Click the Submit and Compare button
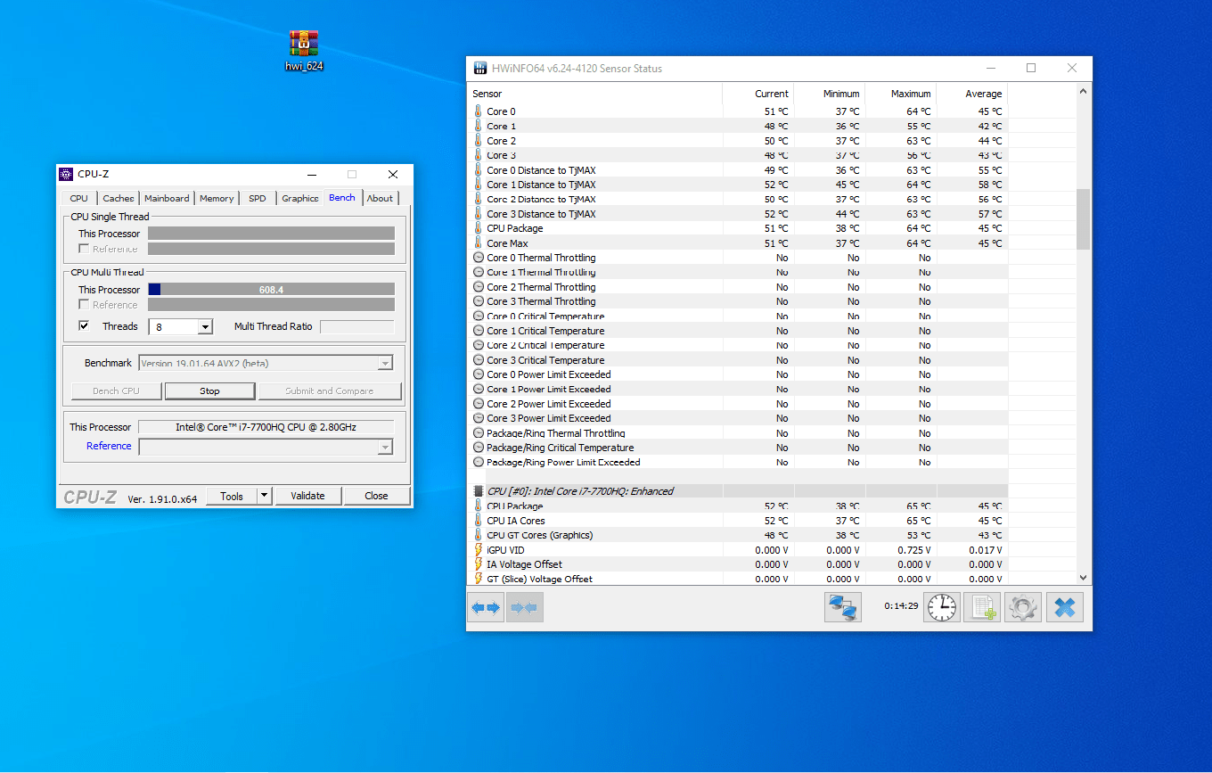This screenshot has height=773, width=1212. [x=330, y=391]
